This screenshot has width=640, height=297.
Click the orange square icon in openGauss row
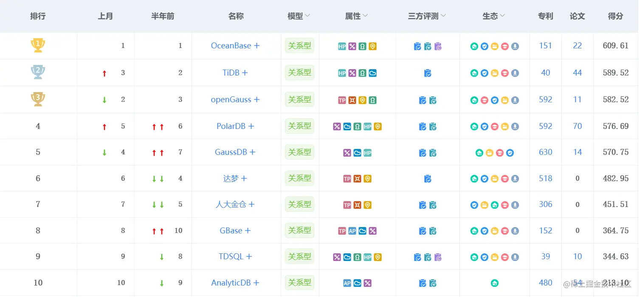click(352, 101)
